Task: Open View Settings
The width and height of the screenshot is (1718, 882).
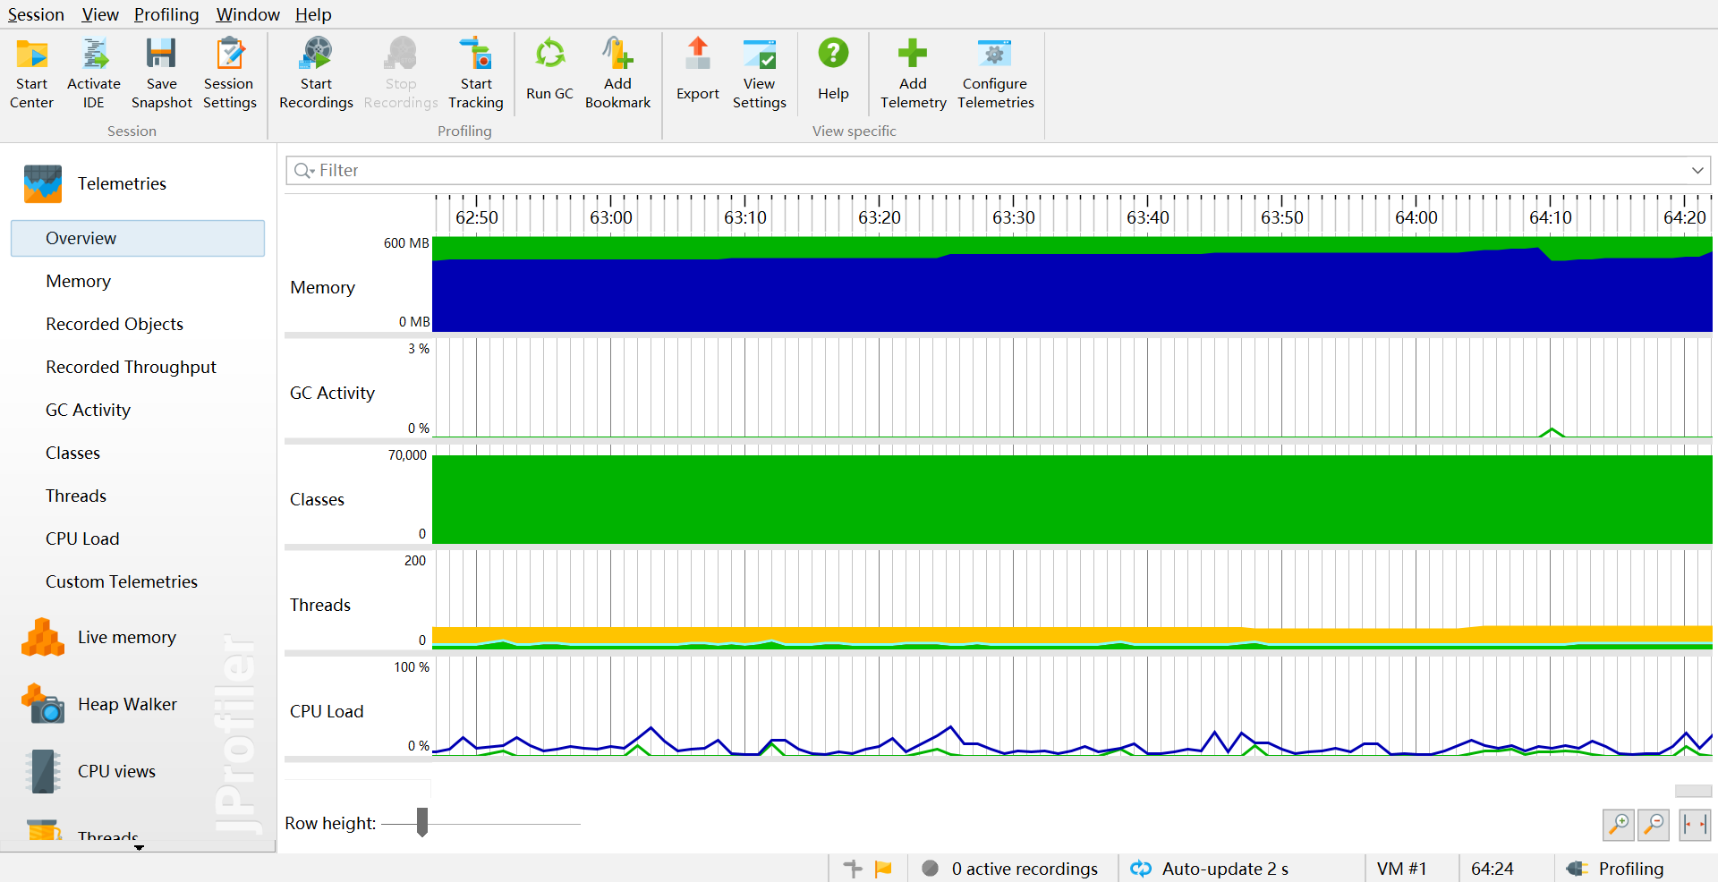Action: 760,73
